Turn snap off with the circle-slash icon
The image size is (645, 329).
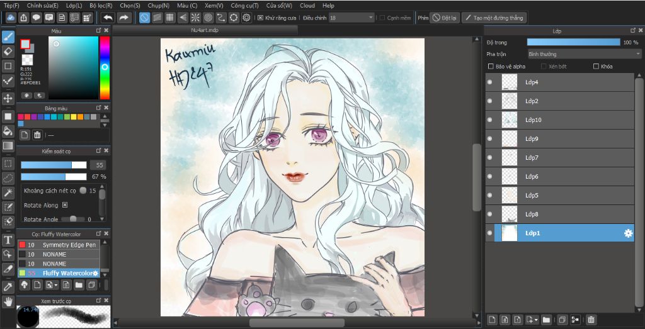144,18
